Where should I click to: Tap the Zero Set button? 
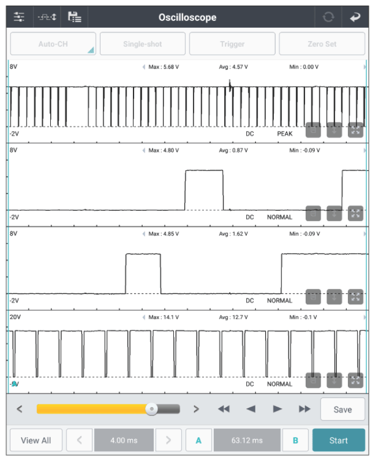[x=322, y=44]
